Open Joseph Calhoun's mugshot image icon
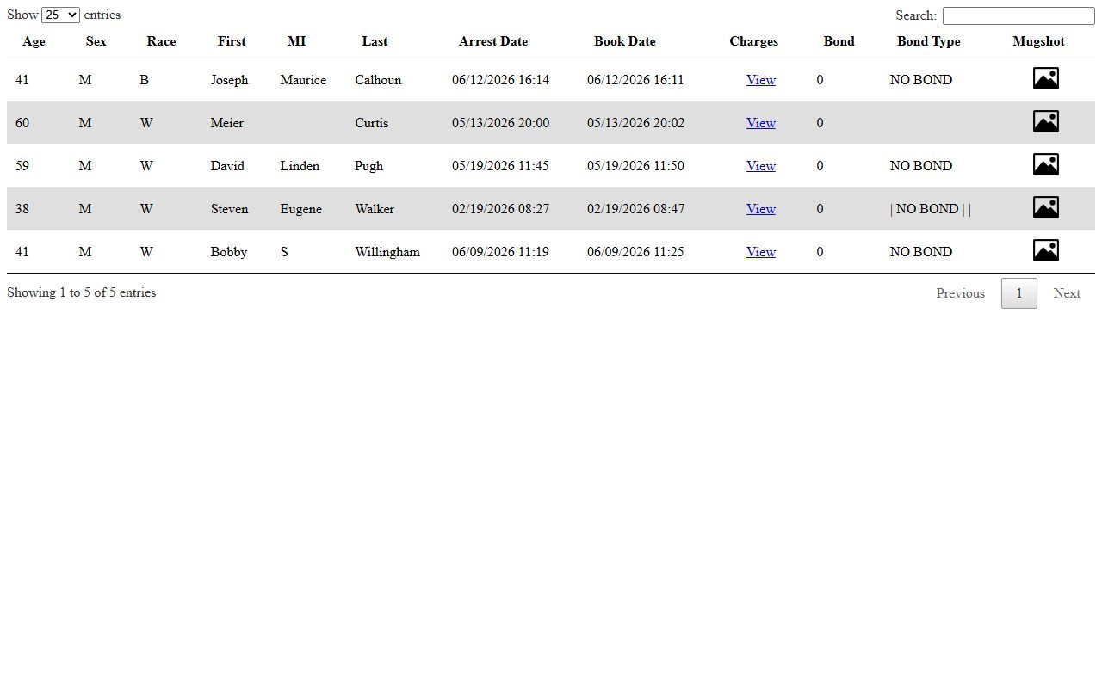Image resolution: width=1102 pixels, height=688 pixels. (1045, 79)
